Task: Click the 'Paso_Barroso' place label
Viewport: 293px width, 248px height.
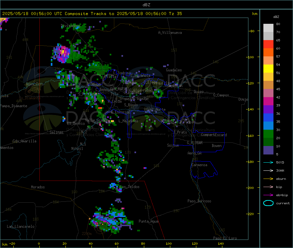Action: coord(199,201)
